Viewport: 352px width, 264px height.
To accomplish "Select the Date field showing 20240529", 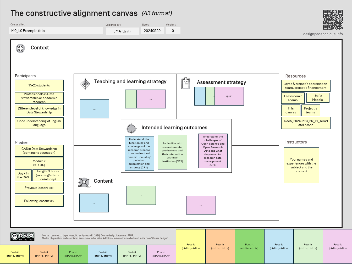I will click(x=152, y=31).
